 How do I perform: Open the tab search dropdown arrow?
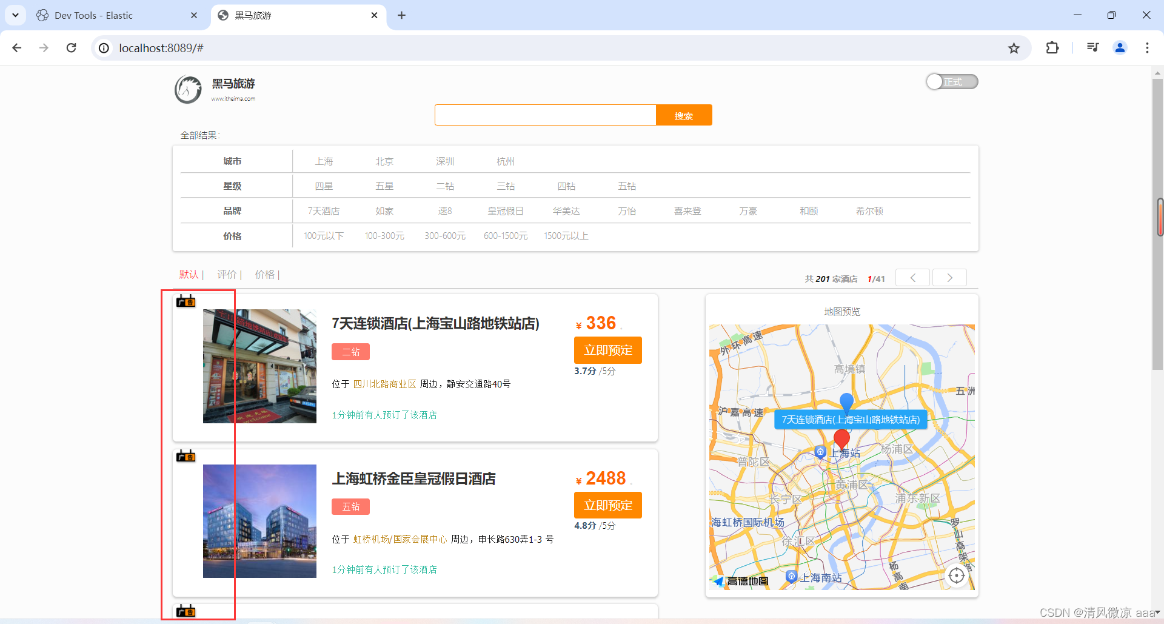pyautogui.click(x=15, y=15)
